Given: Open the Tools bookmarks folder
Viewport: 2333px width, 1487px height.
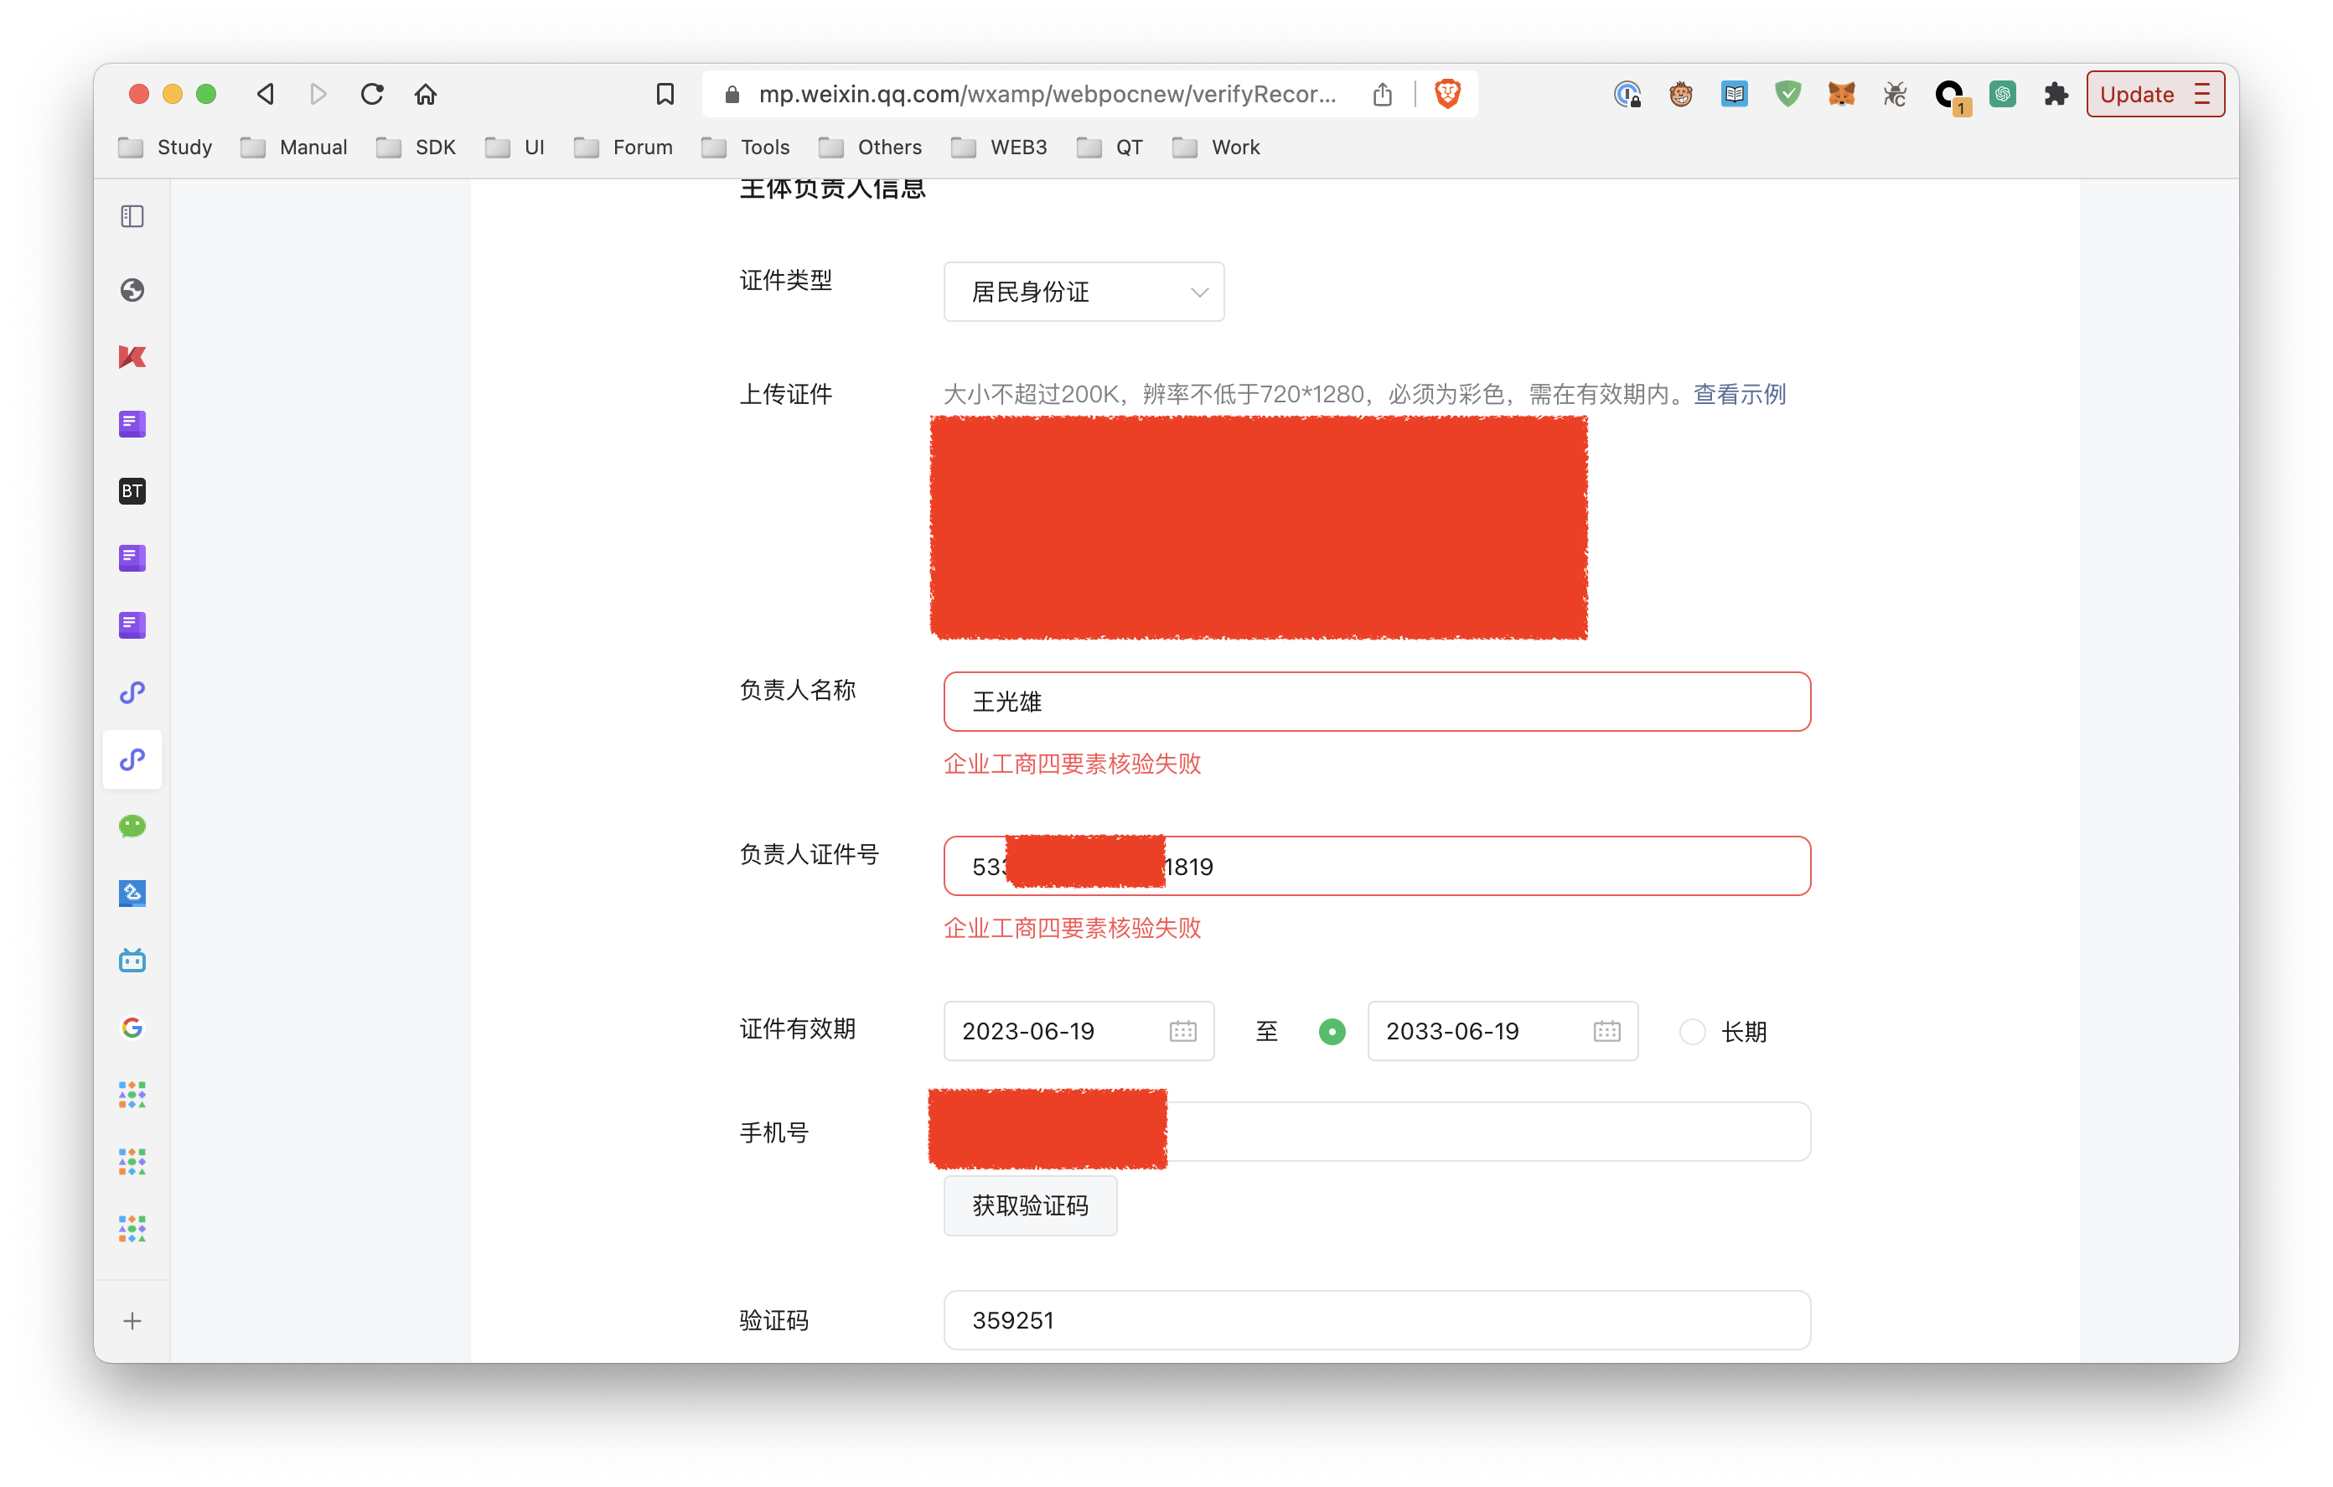Looking at the screenshot, I should 746,148.
